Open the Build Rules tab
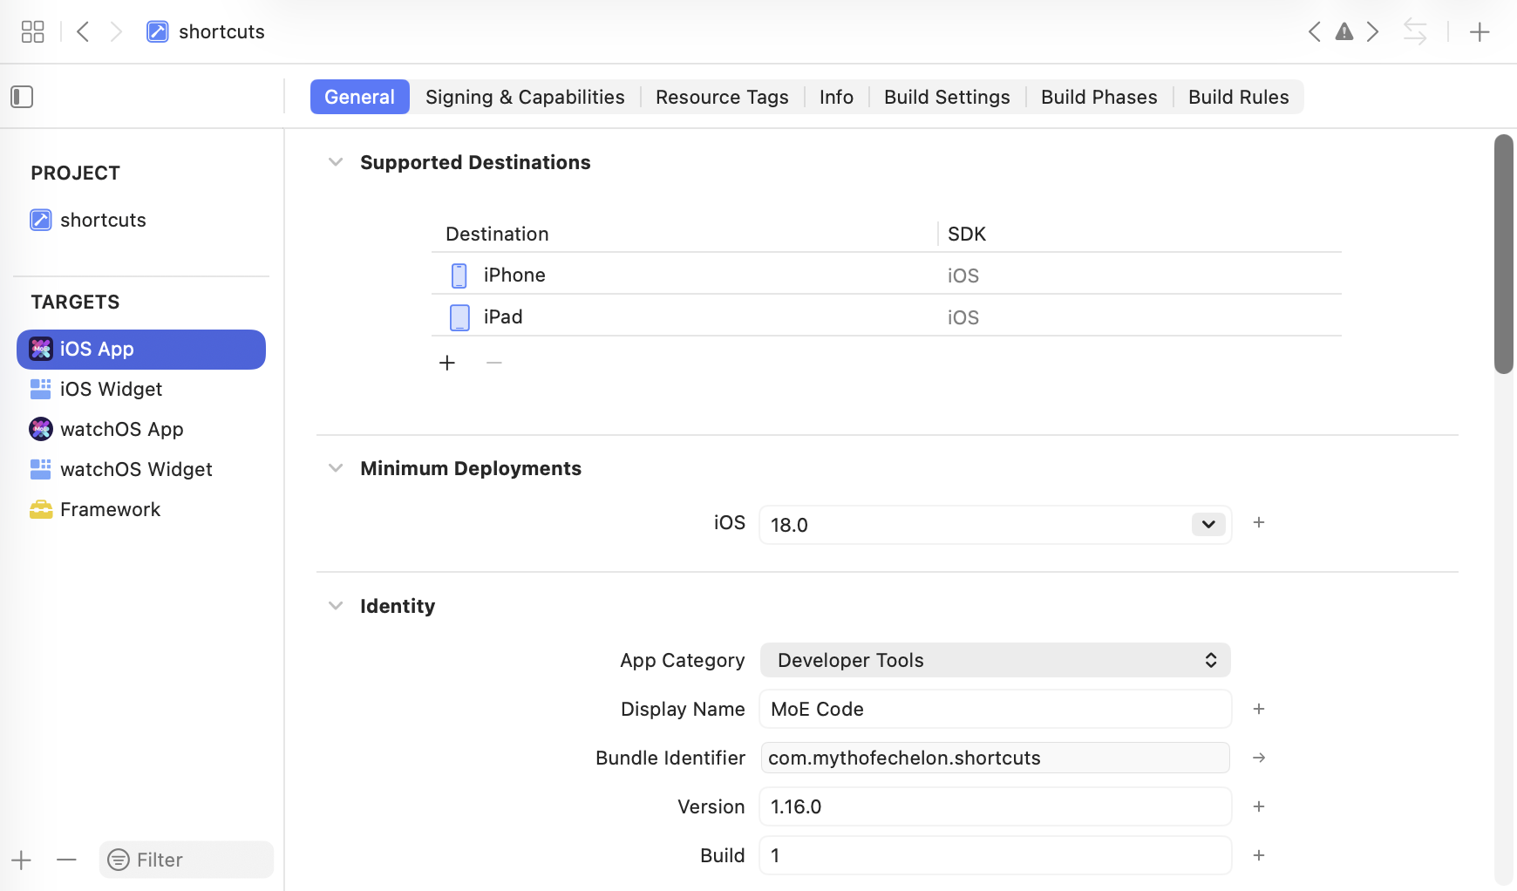Viewport: 1517px width, 891px height. pos(1239,97)
